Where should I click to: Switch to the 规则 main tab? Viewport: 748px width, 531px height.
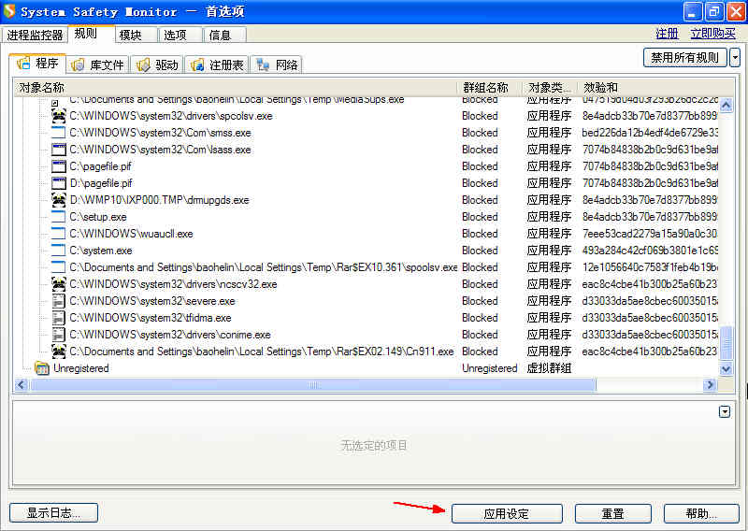tap(91, 34)
